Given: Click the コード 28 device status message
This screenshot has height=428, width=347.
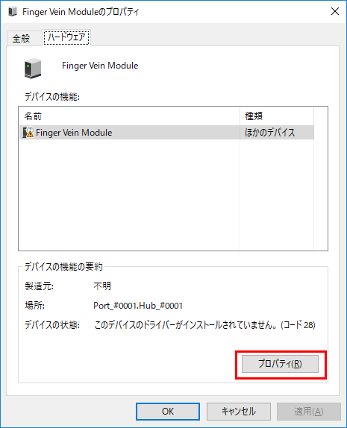Looking at the screenshot, I should (204, 325).
